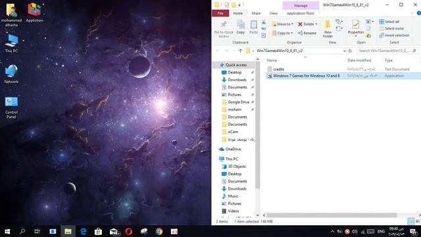Expand the address bar history dropdown
Image resolution: width=421 pixels, height=237 pixels.
345,51
